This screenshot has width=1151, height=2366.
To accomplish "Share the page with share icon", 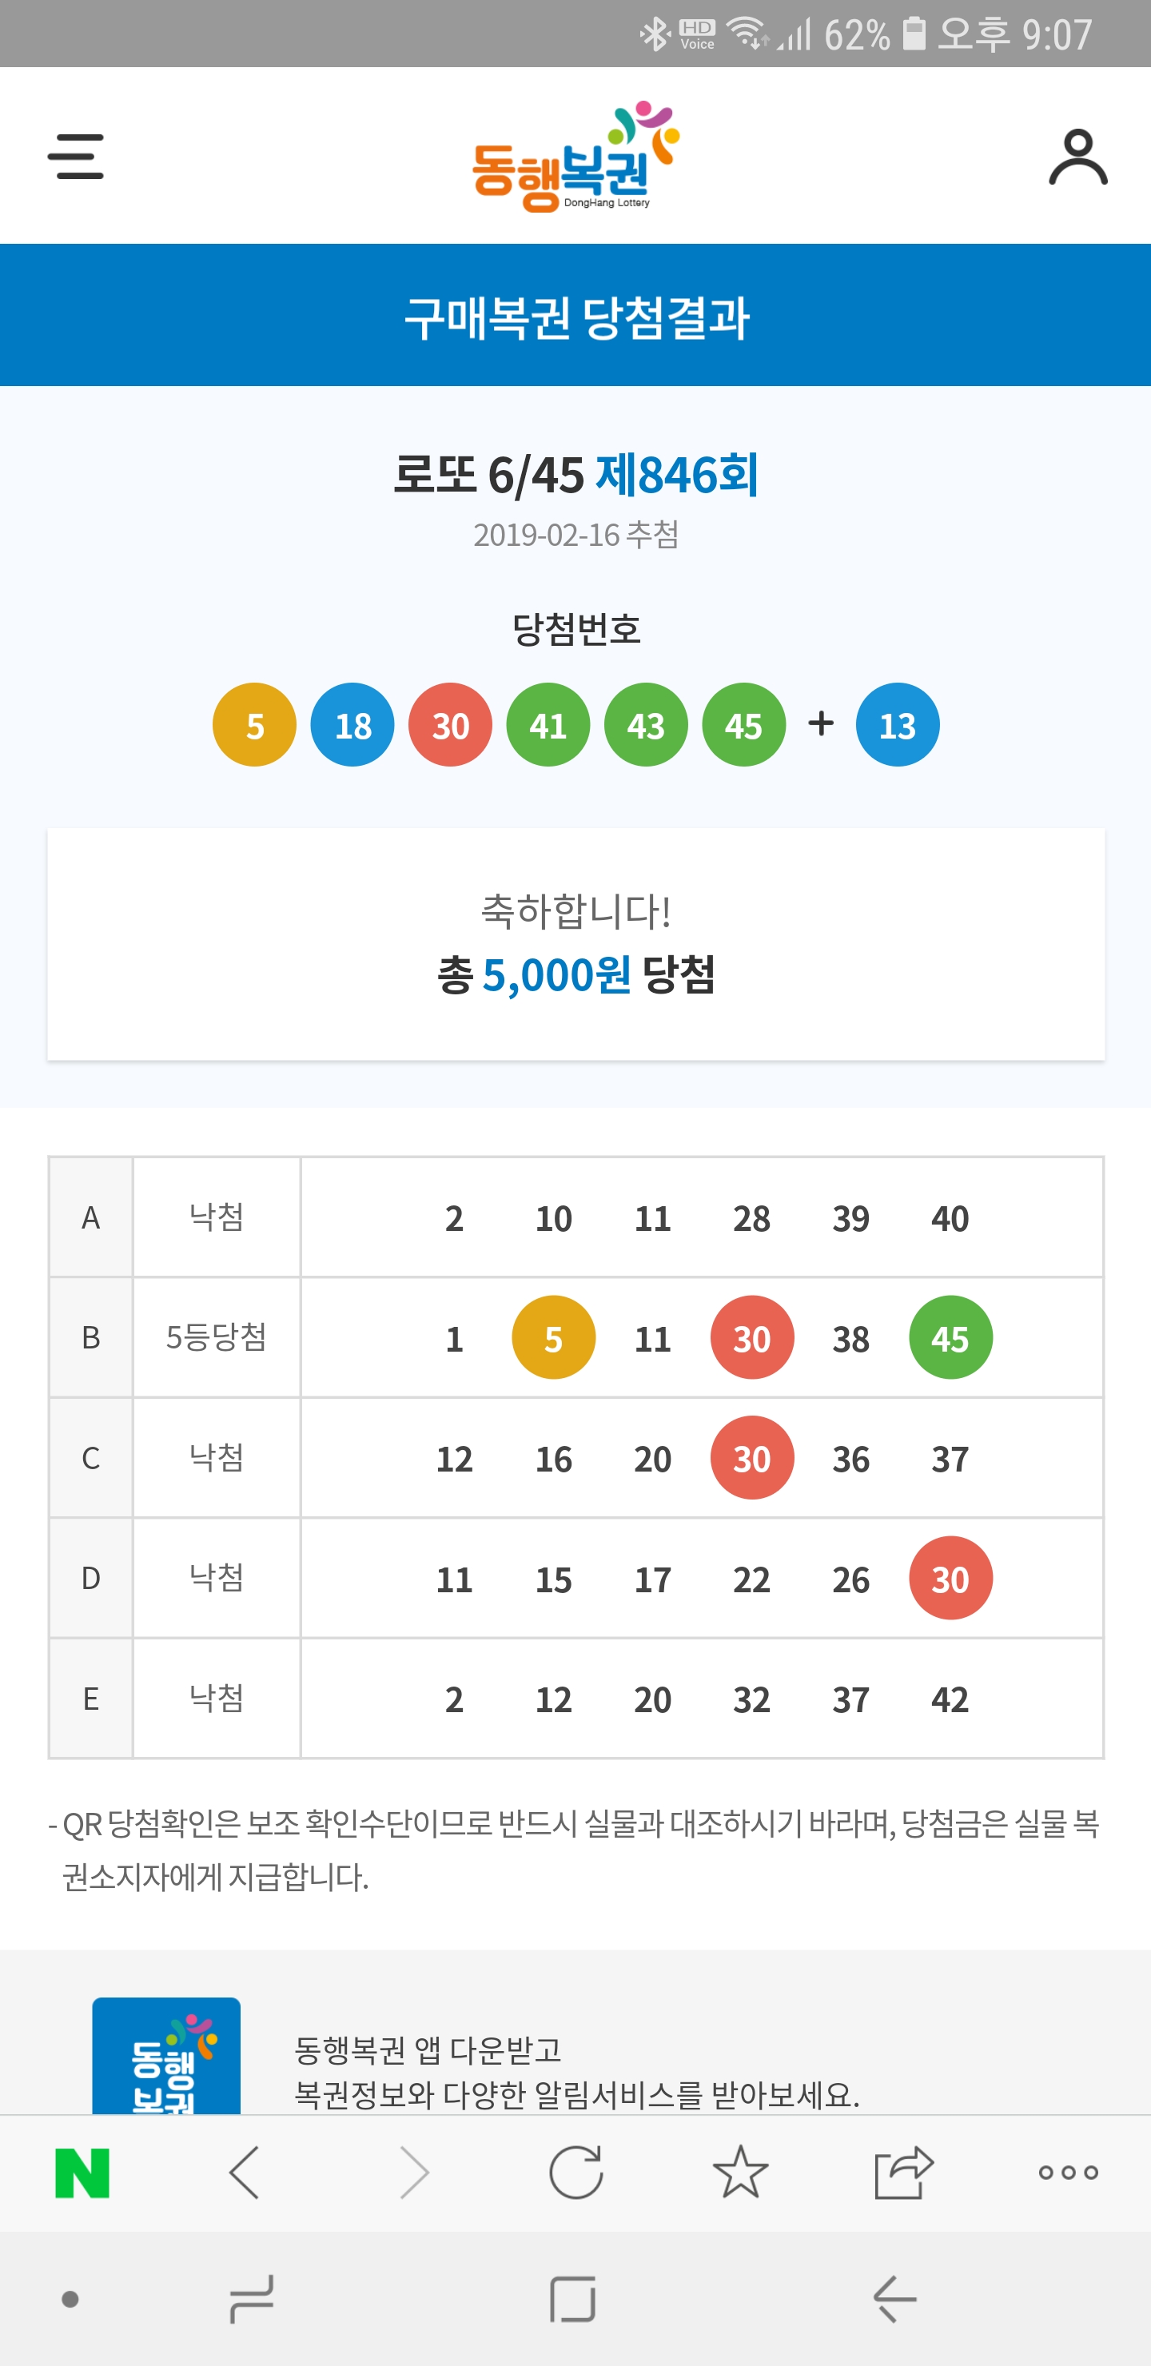I will click(x=904, y=2173).
